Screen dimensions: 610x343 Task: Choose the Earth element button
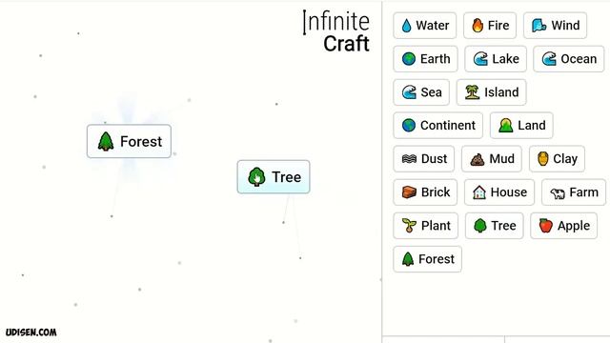click(426, 59)
